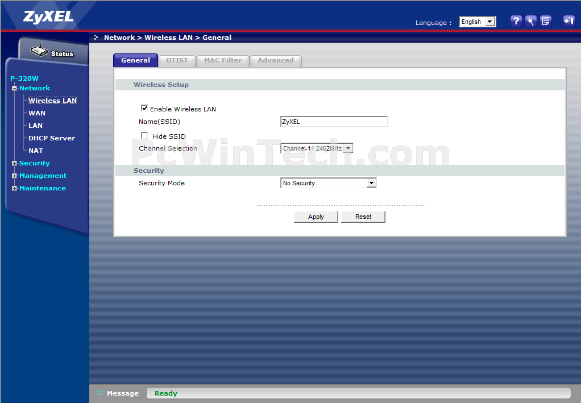Click the Network menu label
The image size is (581, 403).
[35, 88]
